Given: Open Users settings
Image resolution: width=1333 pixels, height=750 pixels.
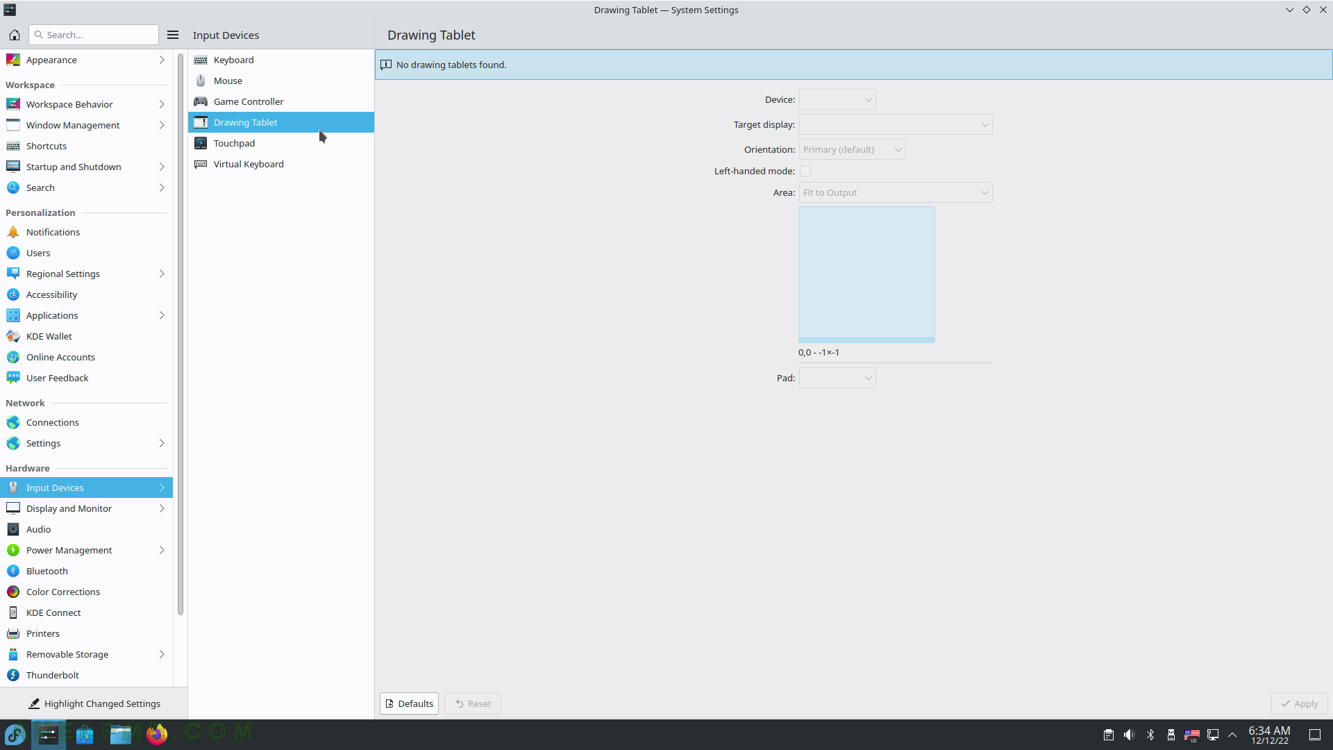Looking at the screenshot, I should click(86, 253).
